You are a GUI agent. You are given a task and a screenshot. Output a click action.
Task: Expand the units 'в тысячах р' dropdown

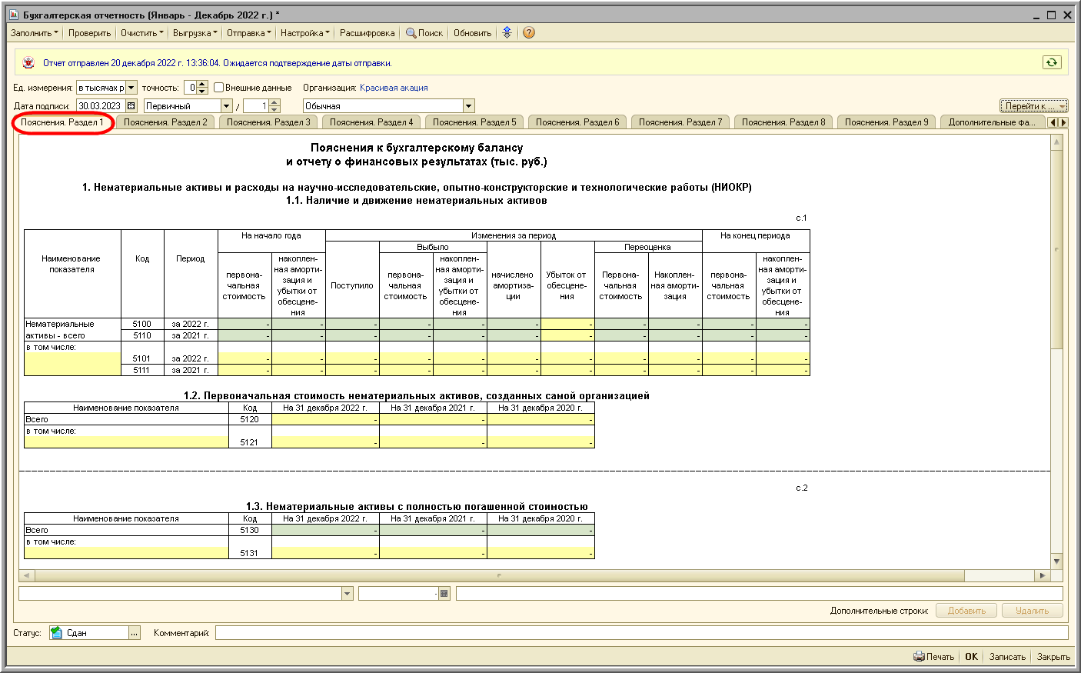(131, 88)
